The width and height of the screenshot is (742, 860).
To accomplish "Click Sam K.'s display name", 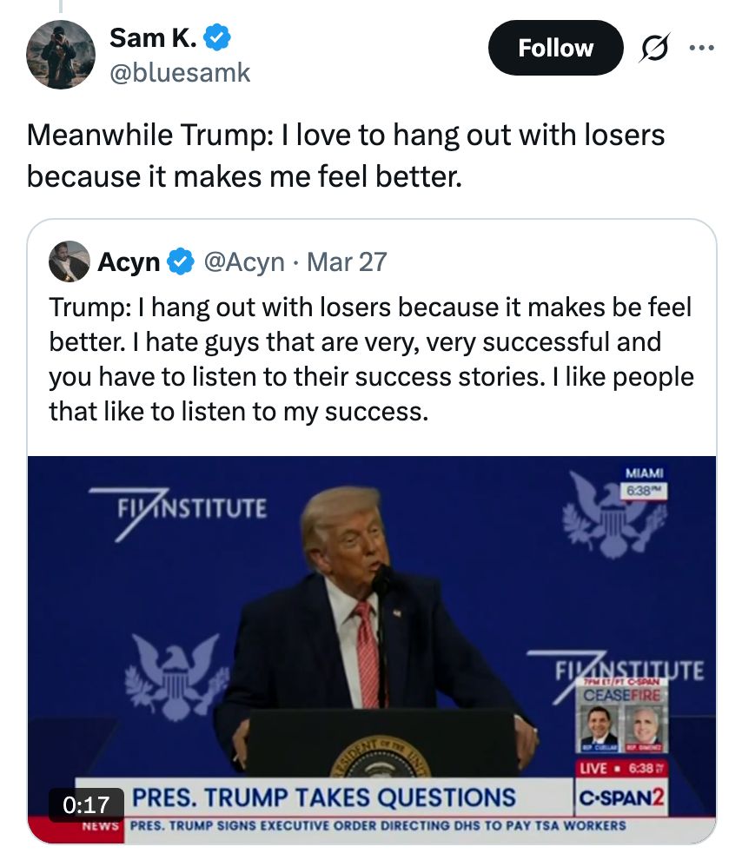I will coord(150,38).
